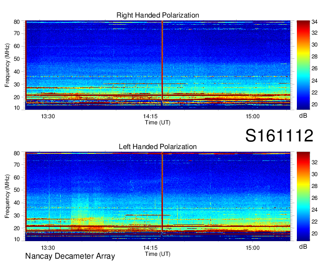Click the 80 MHz tick of the top plot

[17, 22]
